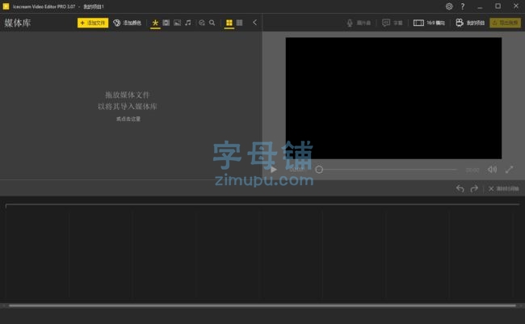Click the yellow export video button

(x=505, y=23)
